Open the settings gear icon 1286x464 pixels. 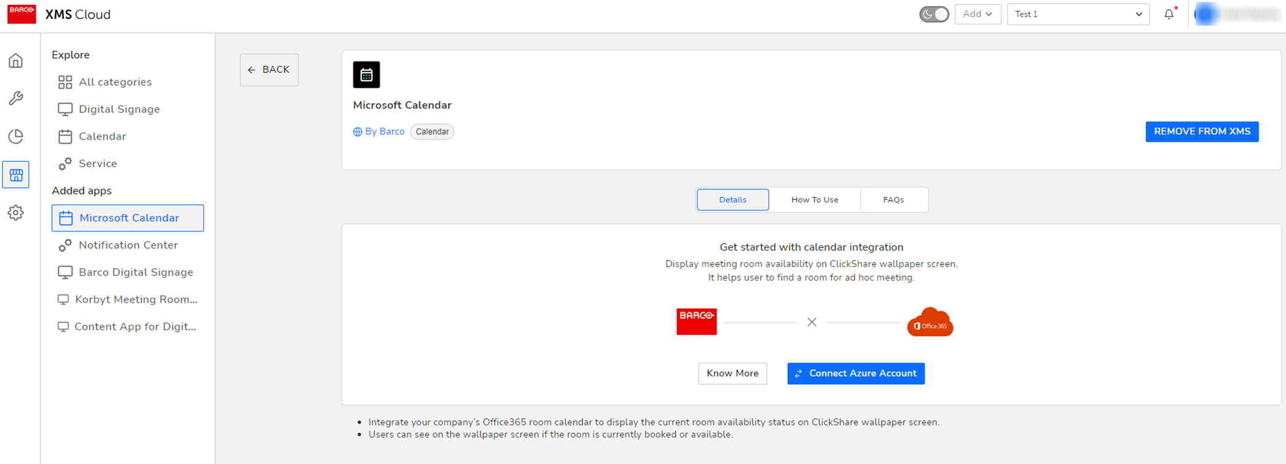(16, 213)
